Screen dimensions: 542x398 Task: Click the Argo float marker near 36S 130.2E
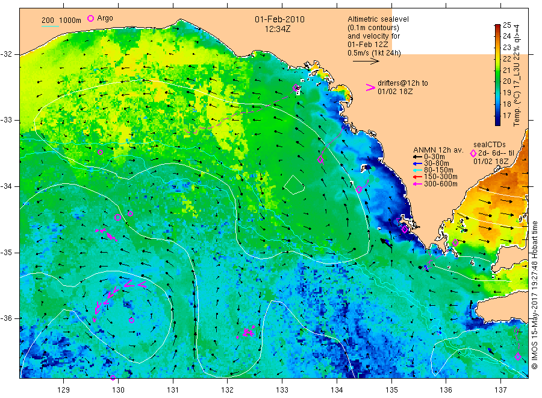pyautogui.click(x=131, y=320)
